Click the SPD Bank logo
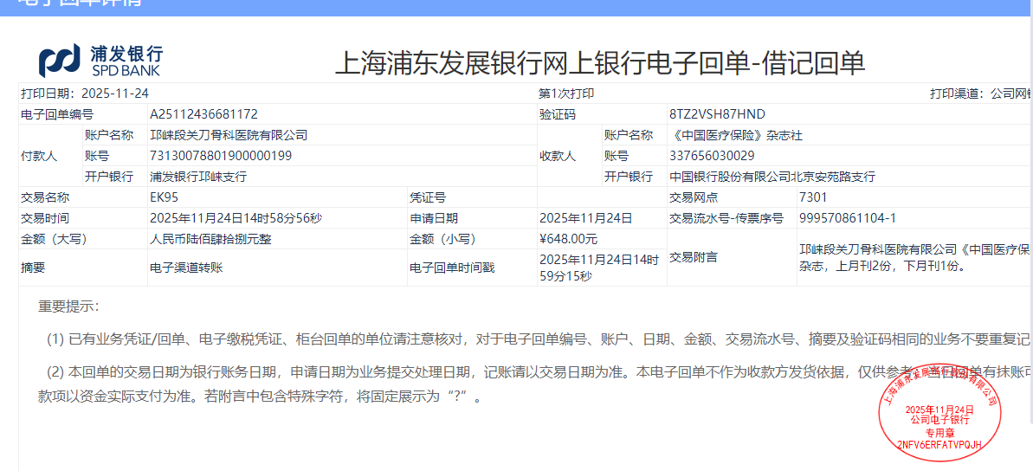The image size is (1033, 471). tap(100, 61)
